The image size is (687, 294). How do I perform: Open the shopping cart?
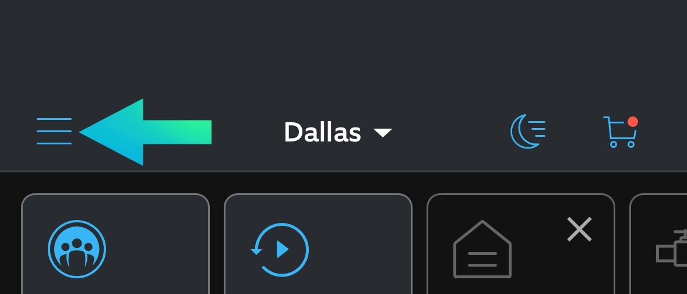[x=621, y=132]
